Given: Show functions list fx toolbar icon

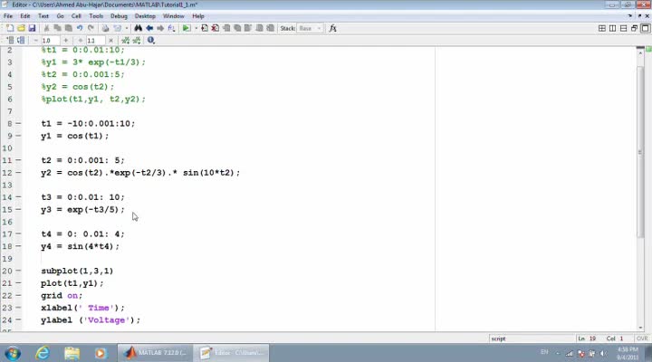Looking at the screenshot, I should coord(171,28).
